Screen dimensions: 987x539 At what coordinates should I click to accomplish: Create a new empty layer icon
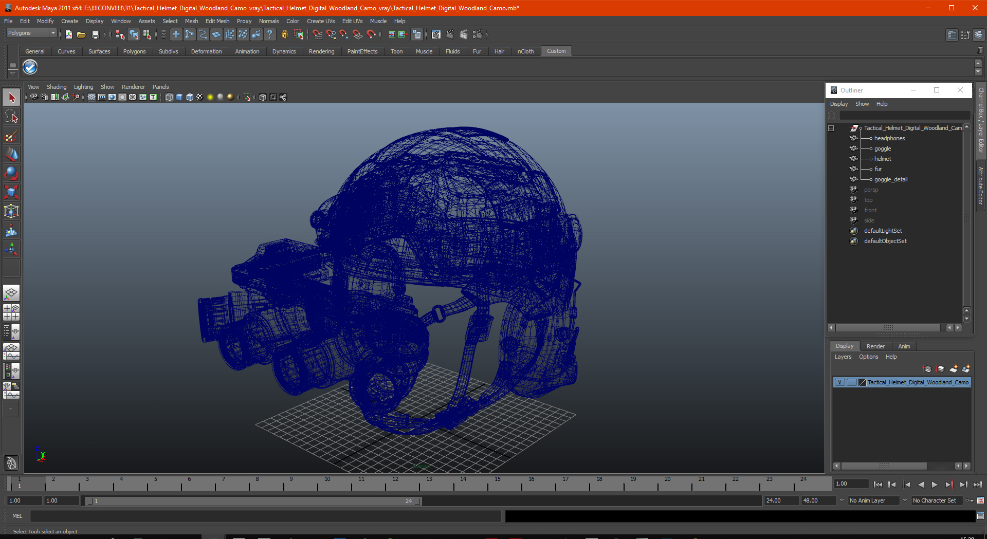pyautogui.click(x=954, y=369)
